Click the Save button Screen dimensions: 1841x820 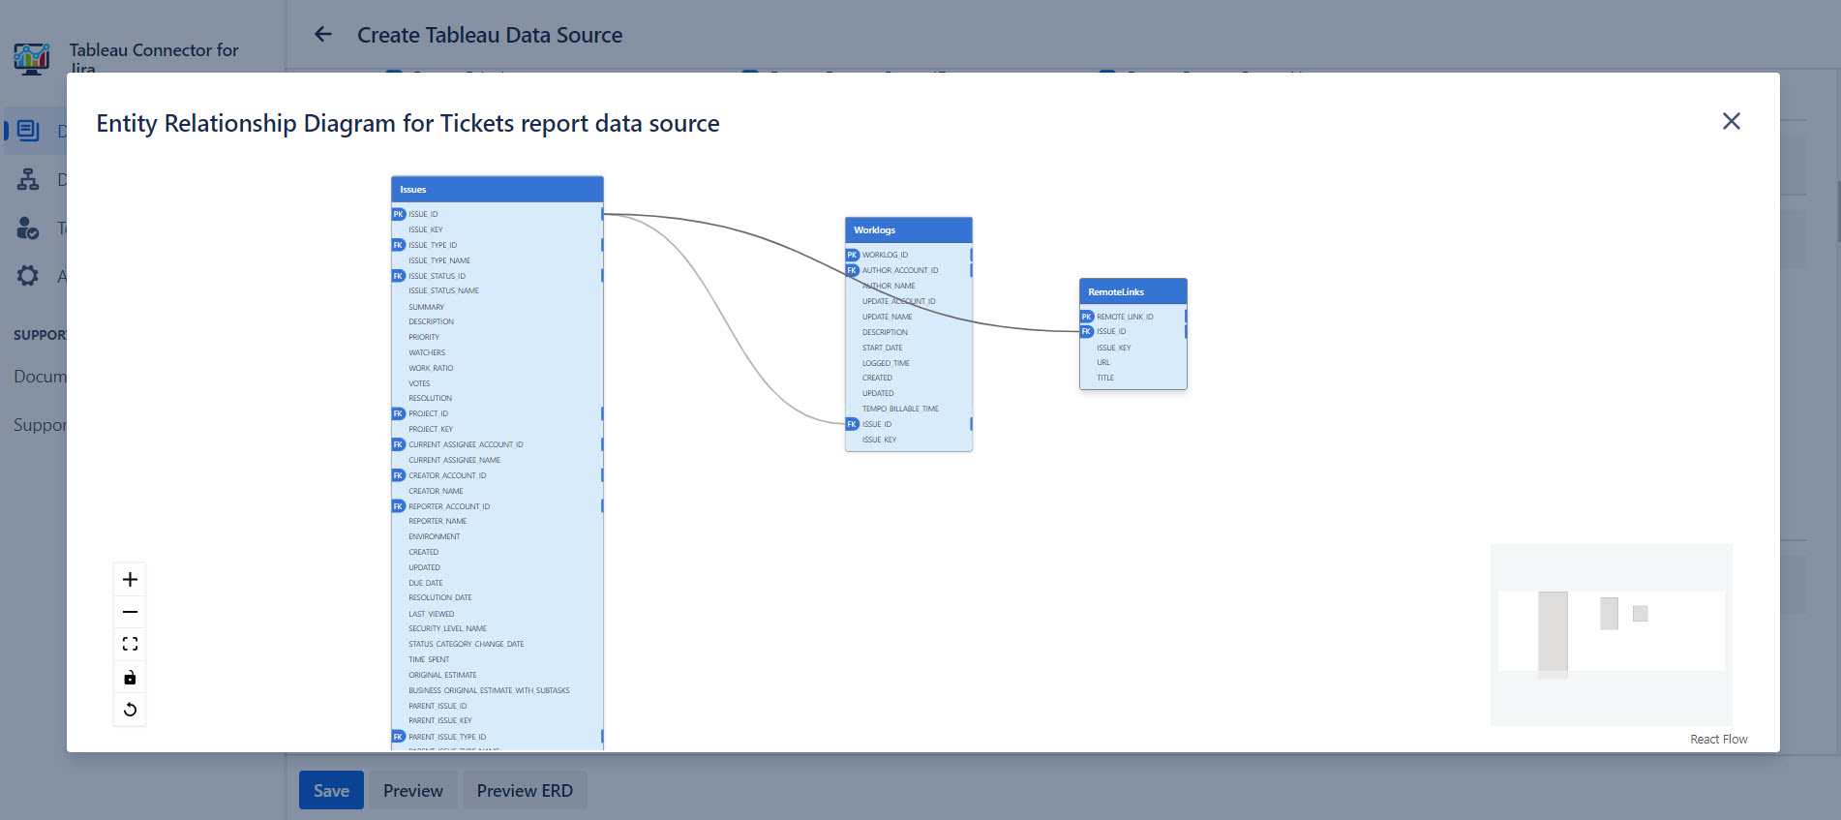(331, 790)
